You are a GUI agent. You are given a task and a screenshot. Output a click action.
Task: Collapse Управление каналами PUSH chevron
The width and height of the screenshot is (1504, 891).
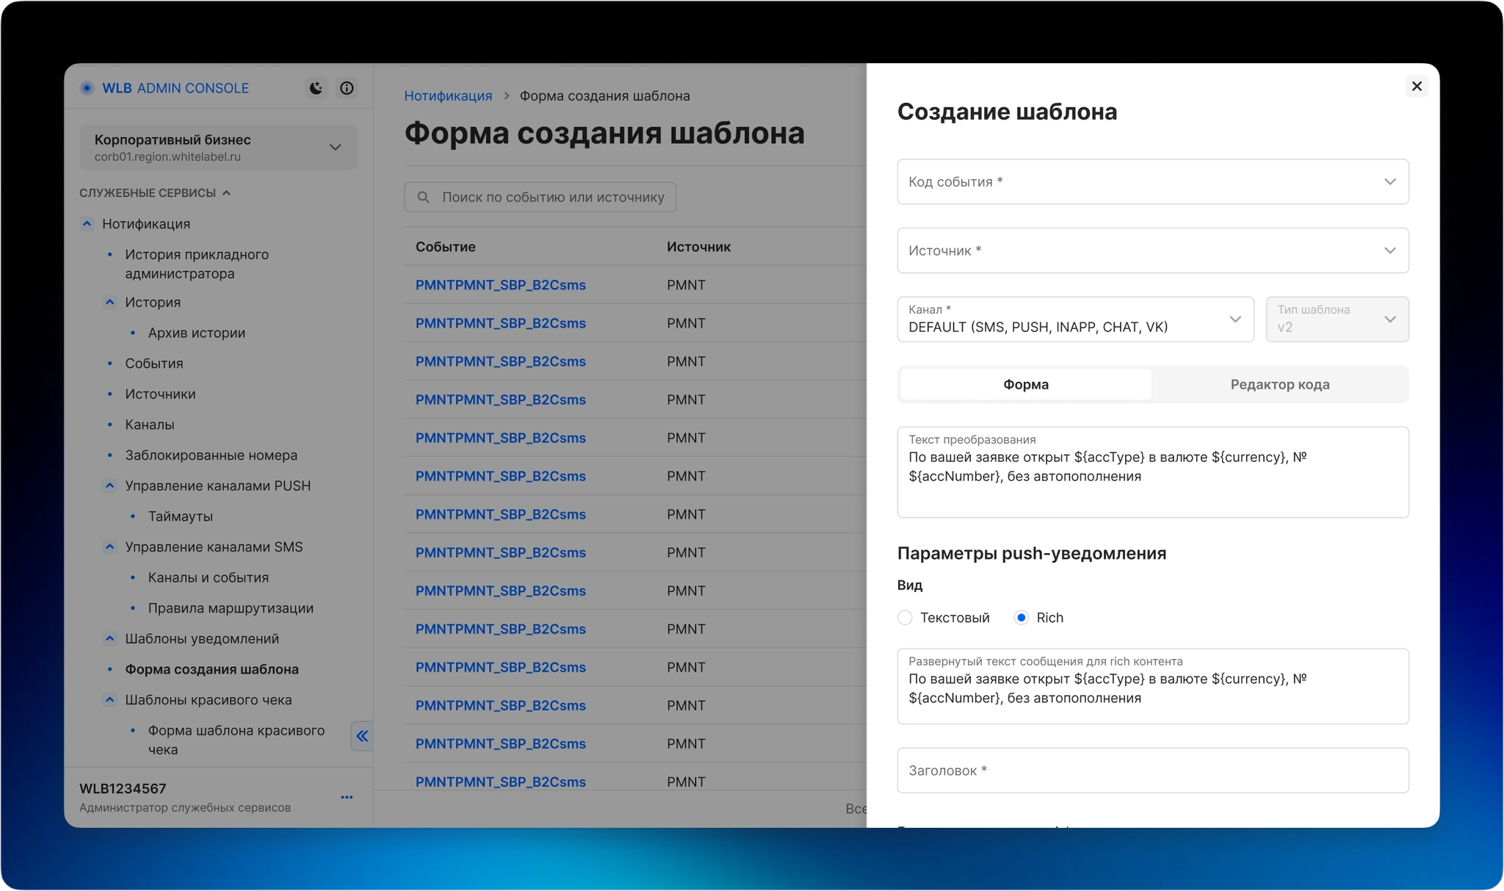coord(109,486)
